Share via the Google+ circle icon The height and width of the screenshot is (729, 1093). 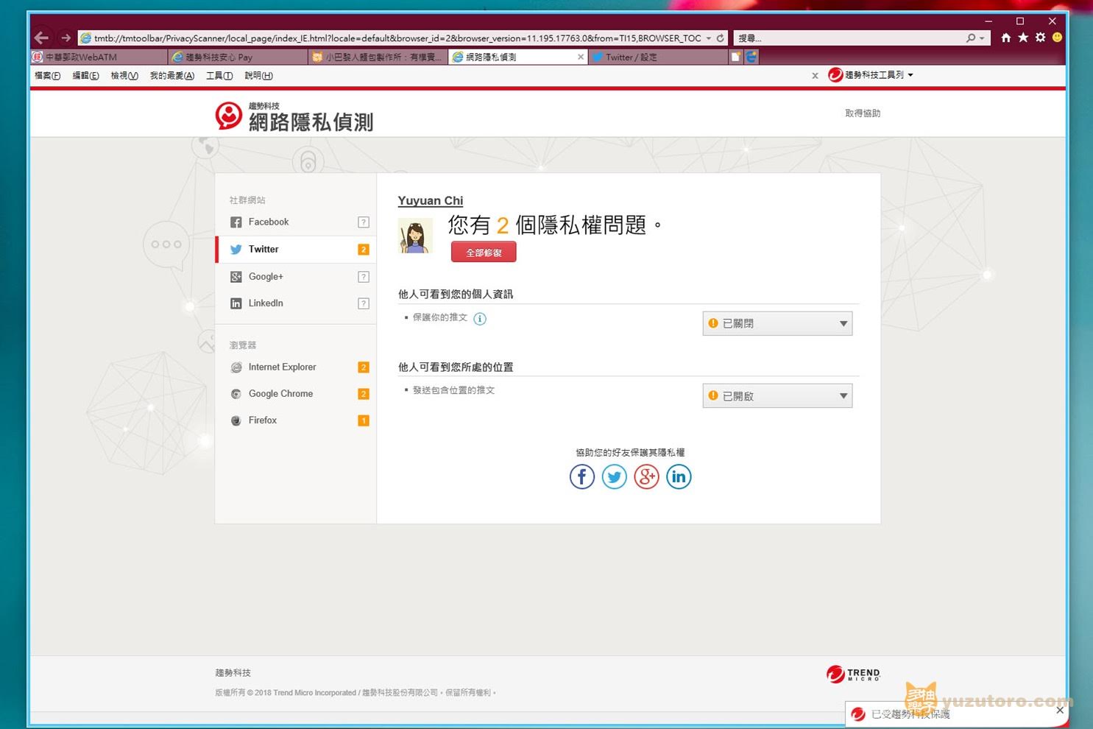tap(647, 477)
